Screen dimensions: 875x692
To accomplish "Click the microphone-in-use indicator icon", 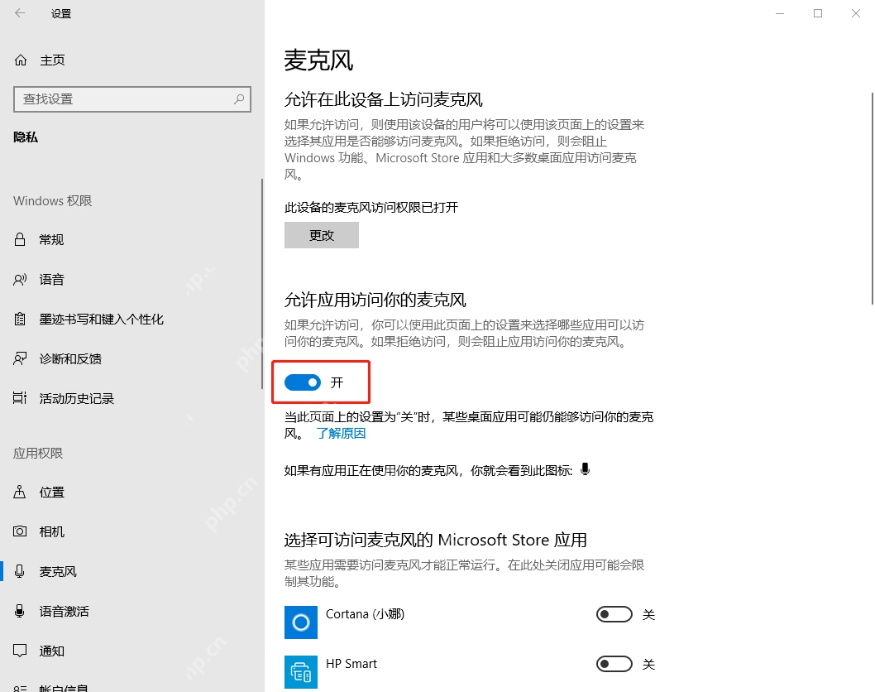I will (x=585, y=469).
